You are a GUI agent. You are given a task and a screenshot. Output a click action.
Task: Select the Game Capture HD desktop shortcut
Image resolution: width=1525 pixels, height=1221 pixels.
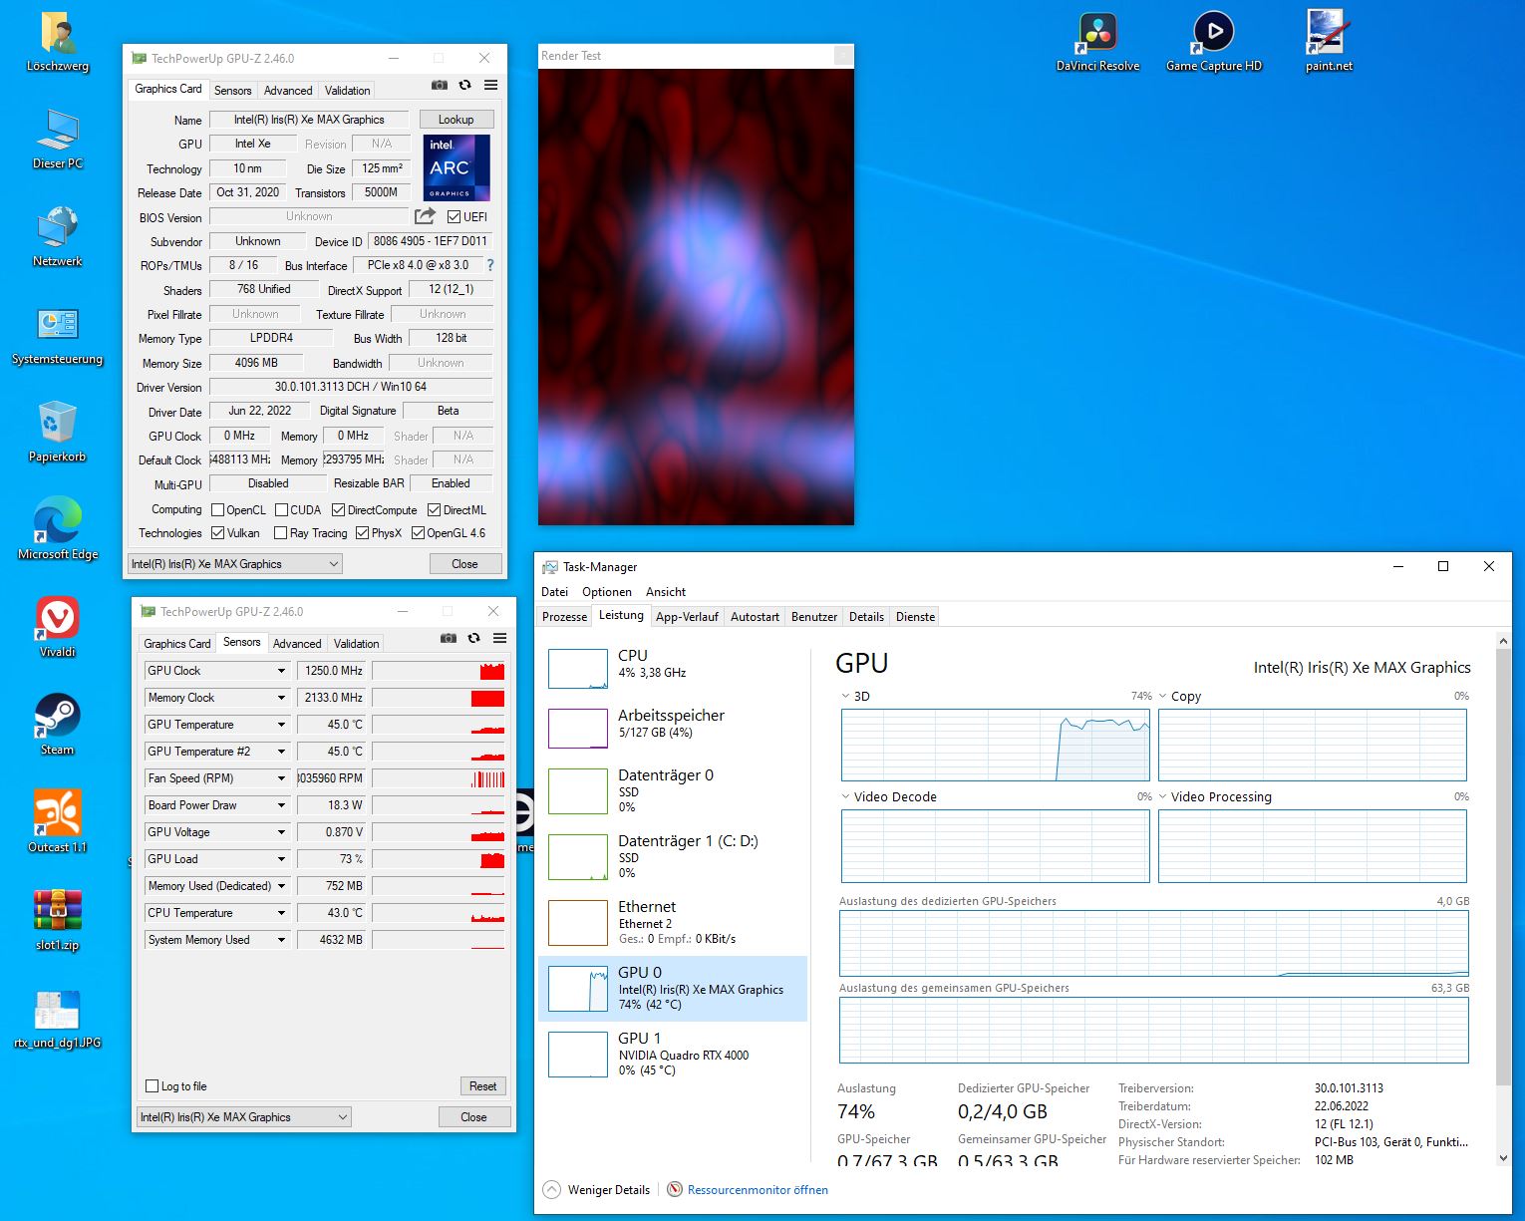1214,42
